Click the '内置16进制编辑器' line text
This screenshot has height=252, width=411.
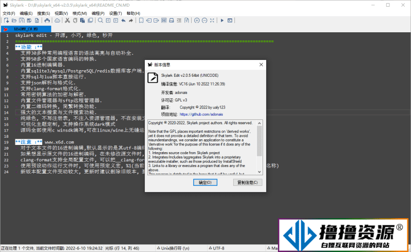coord(43,65)
